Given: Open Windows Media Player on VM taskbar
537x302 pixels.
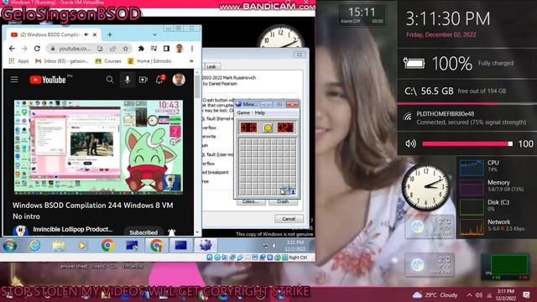Looking at the screenshot, I should 82,246.
